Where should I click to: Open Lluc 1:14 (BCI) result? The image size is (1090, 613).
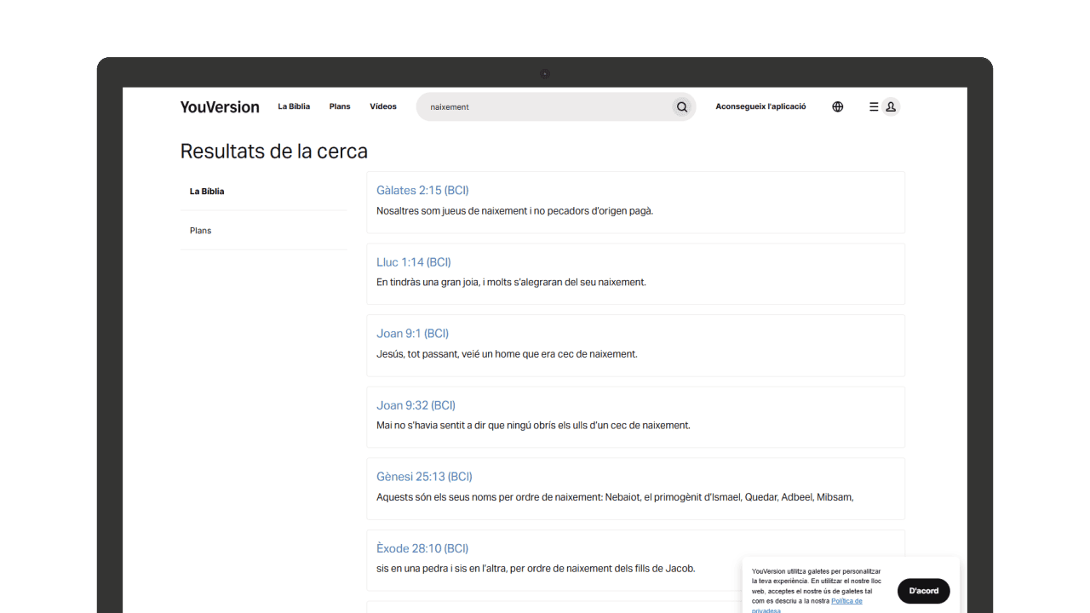(x=414, y=262)
